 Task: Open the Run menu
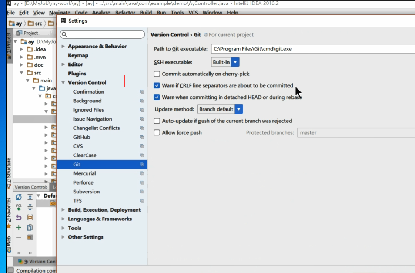pyautogui.click(x=161, y=13)
